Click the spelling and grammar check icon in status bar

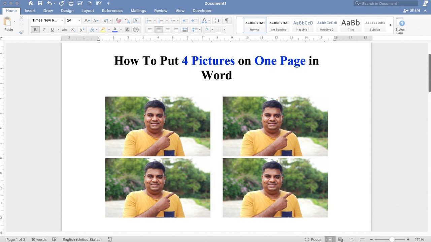point(55,239)
